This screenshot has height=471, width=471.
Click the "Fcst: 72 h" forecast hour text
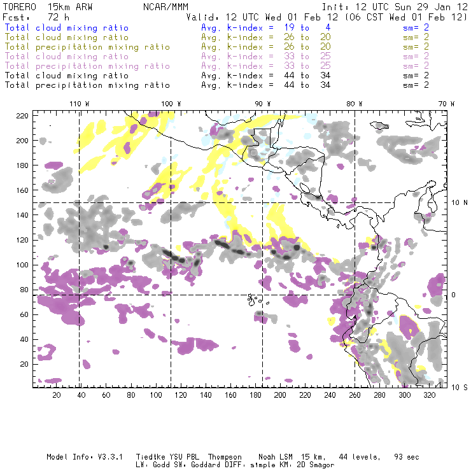(36, 17)
